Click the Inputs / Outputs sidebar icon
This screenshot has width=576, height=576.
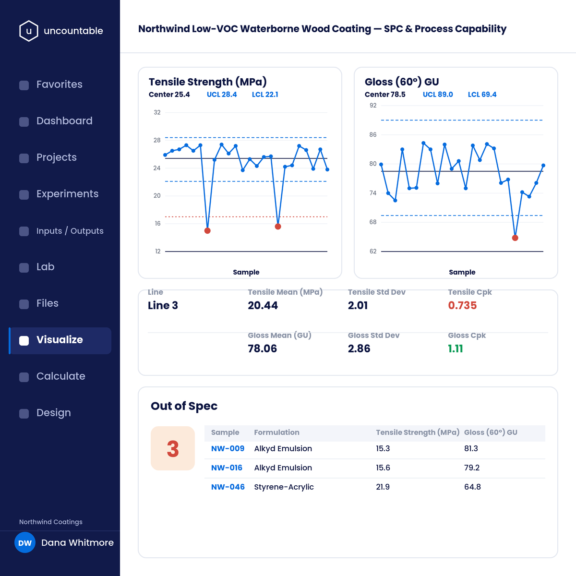coord(24,231)
